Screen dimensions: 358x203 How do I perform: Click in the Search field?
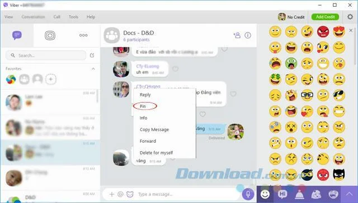coord(46,55)
